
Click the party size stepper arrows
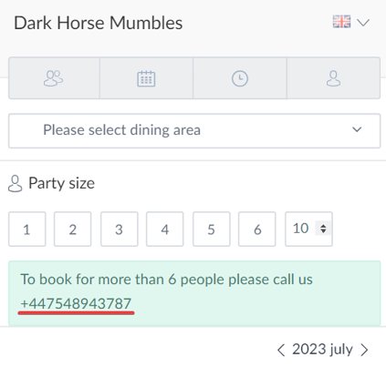323,229
